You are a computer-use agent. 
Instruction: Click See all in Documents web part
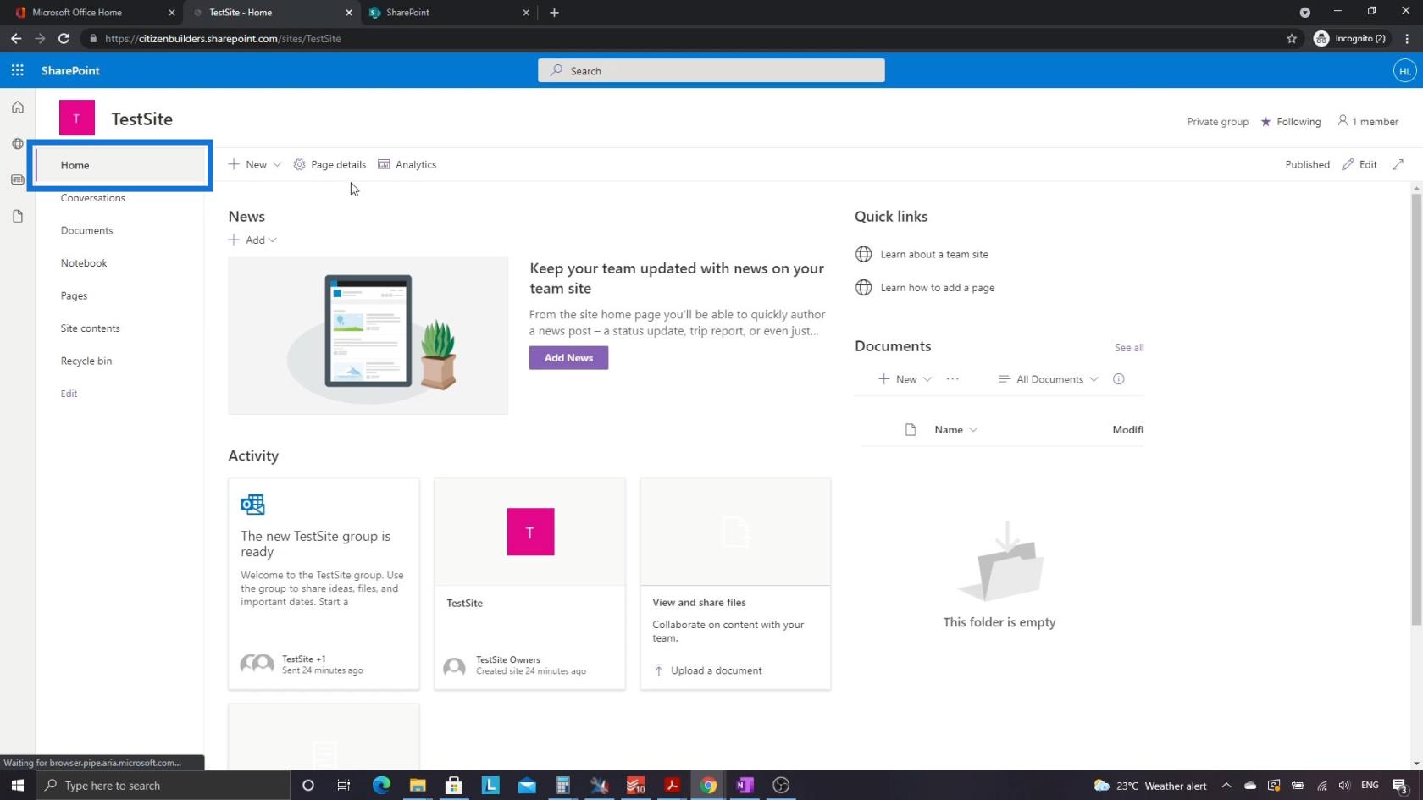point(1129,348)
